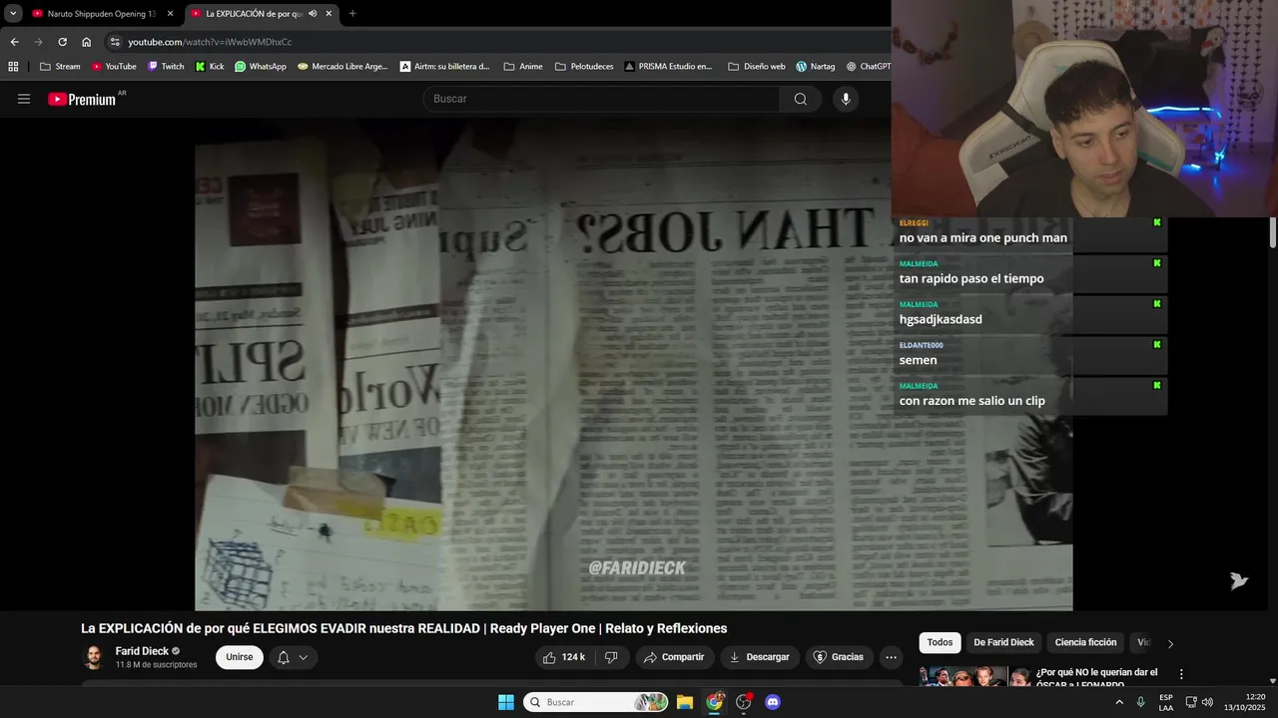The height and width of the screenshot is (718, 1278).
Task: Open Chrome from the taskbar
Action: (x=715, y=702)
